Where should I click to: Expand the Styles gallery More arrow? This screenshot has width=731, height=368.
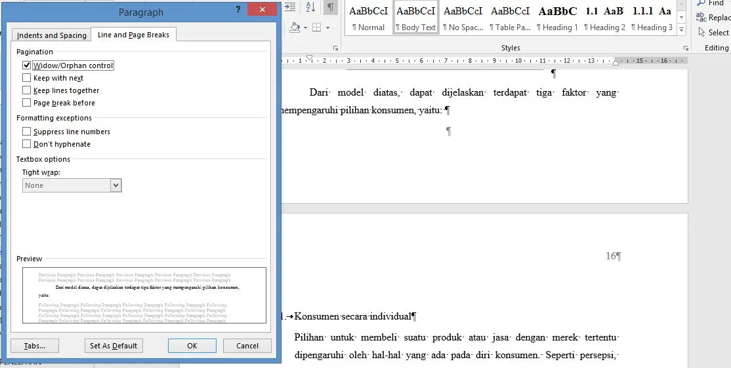(682, 29)
